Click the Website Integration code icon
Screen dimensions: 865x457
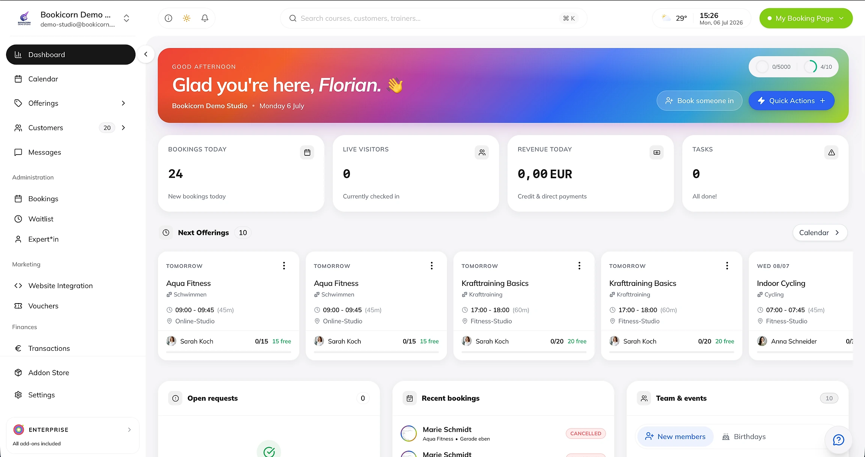click(x=18, y=286)
